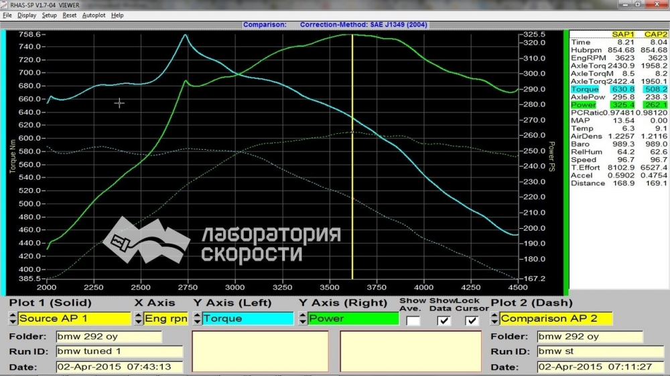Open the Setup menu
Screen dimensions: 670x376
click(50, 15)
